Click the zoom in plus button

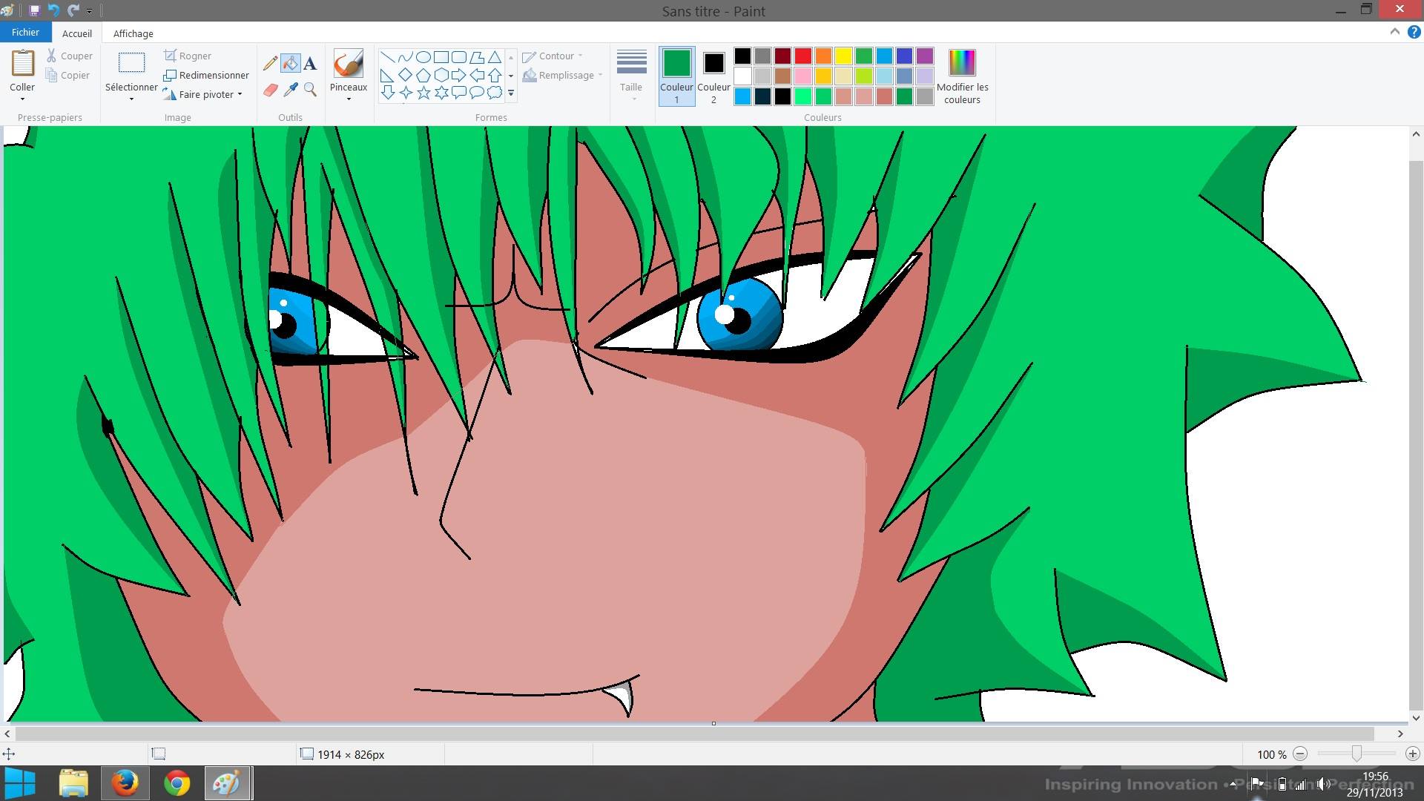(1412, 754)
